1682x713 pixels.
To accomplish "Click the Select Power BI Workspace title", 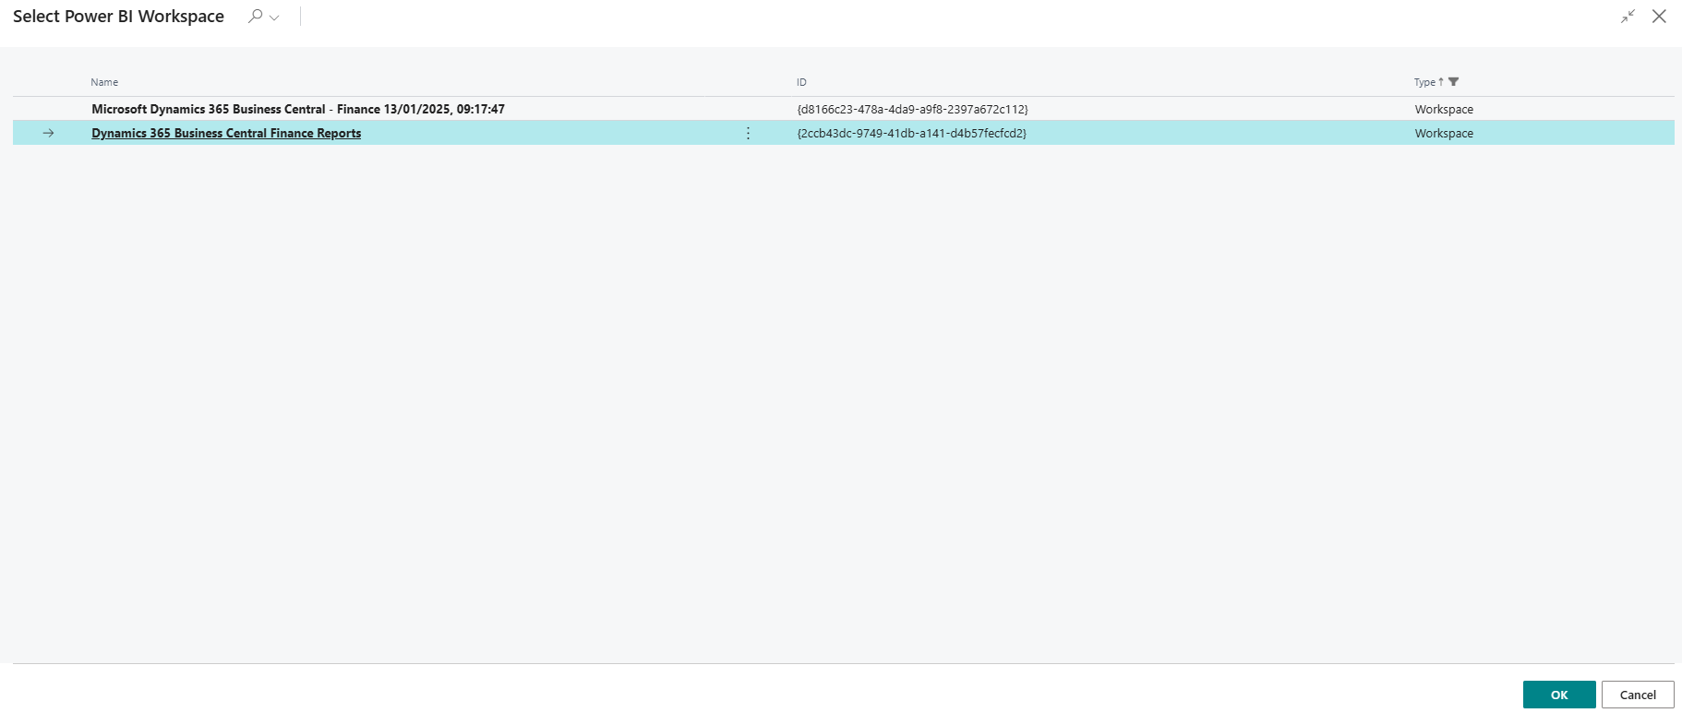I will [118, 17].
